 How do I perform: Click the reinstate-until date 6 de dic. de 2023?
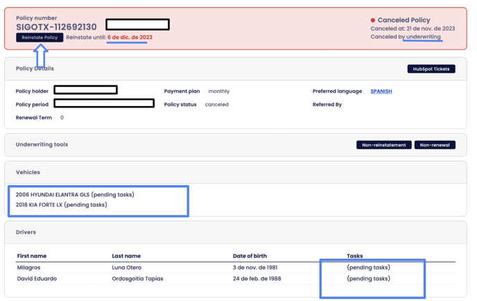click(x=130, y=37)
